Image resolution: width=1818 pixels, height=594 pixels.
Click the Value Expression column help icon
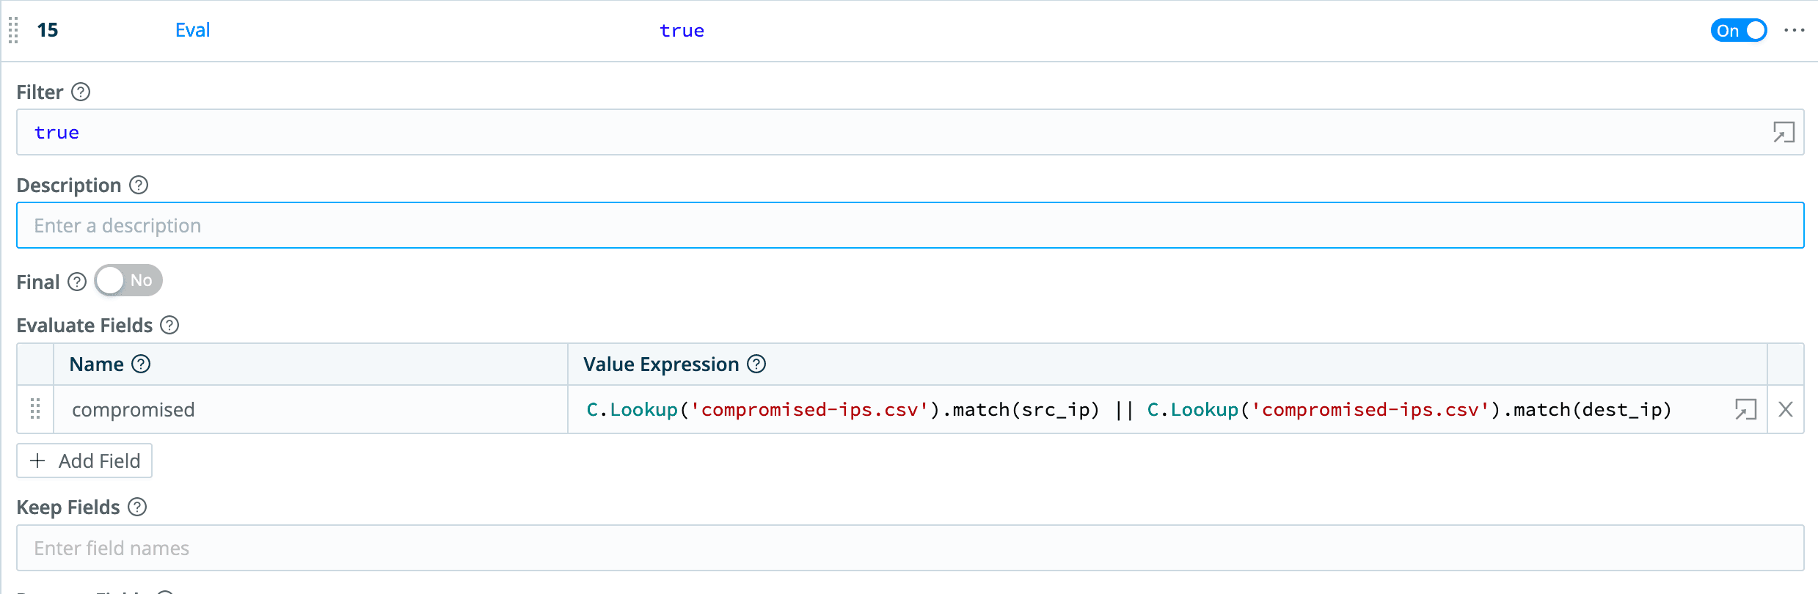756,364
